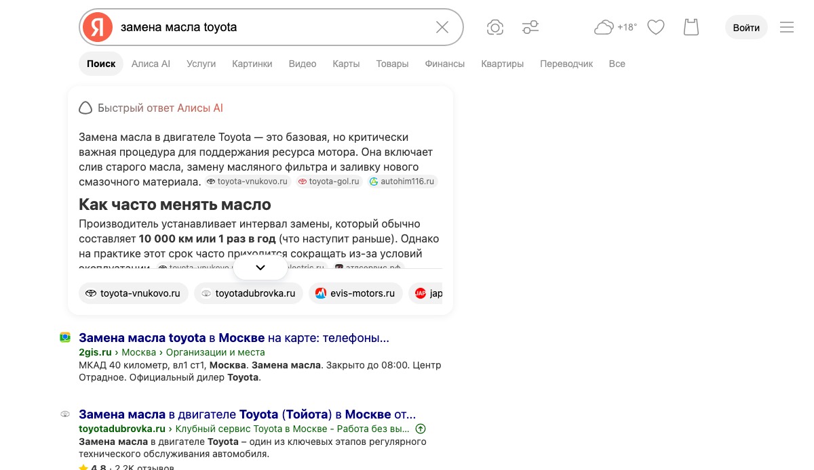Switch to Видео tab
Viewport: 814px width, 470px height.
tap(303, 64)
